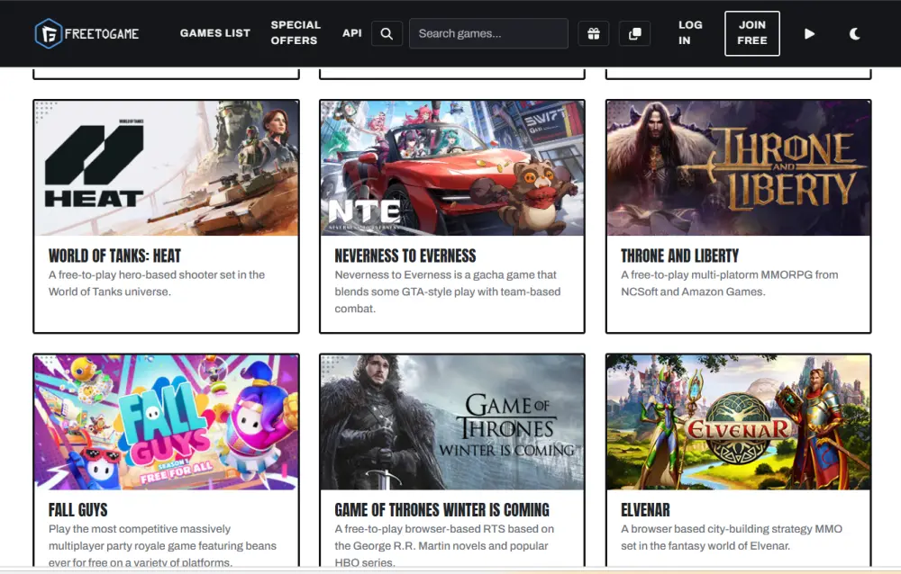Open the Elvenar thumbnail image

click(x=739, y=422)
